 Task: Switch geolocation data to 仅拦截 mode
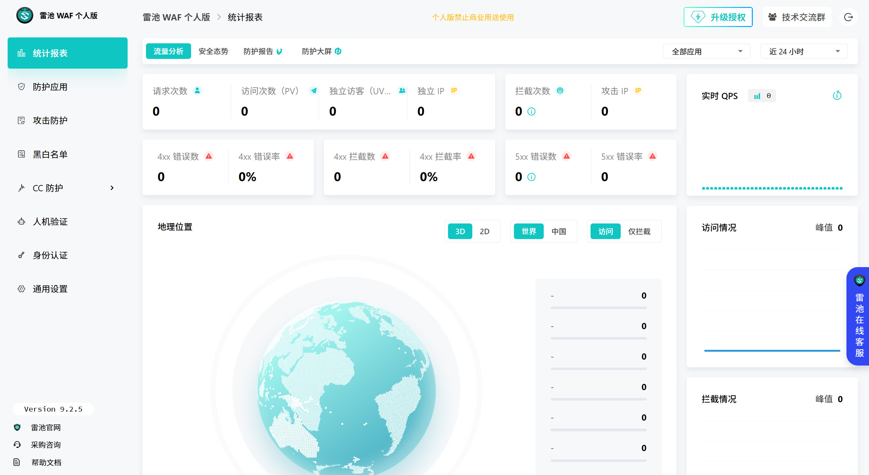(x=639, y=231)
